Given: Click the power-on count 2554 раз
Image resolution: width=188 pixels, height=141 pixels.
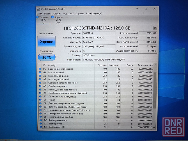Looking at the screenshot, I should pos(148,47).
